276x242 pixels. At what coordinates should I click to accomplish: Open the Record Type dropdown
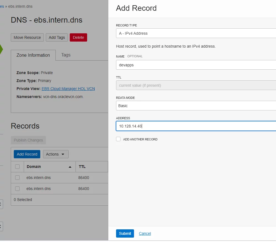point(196,33)
